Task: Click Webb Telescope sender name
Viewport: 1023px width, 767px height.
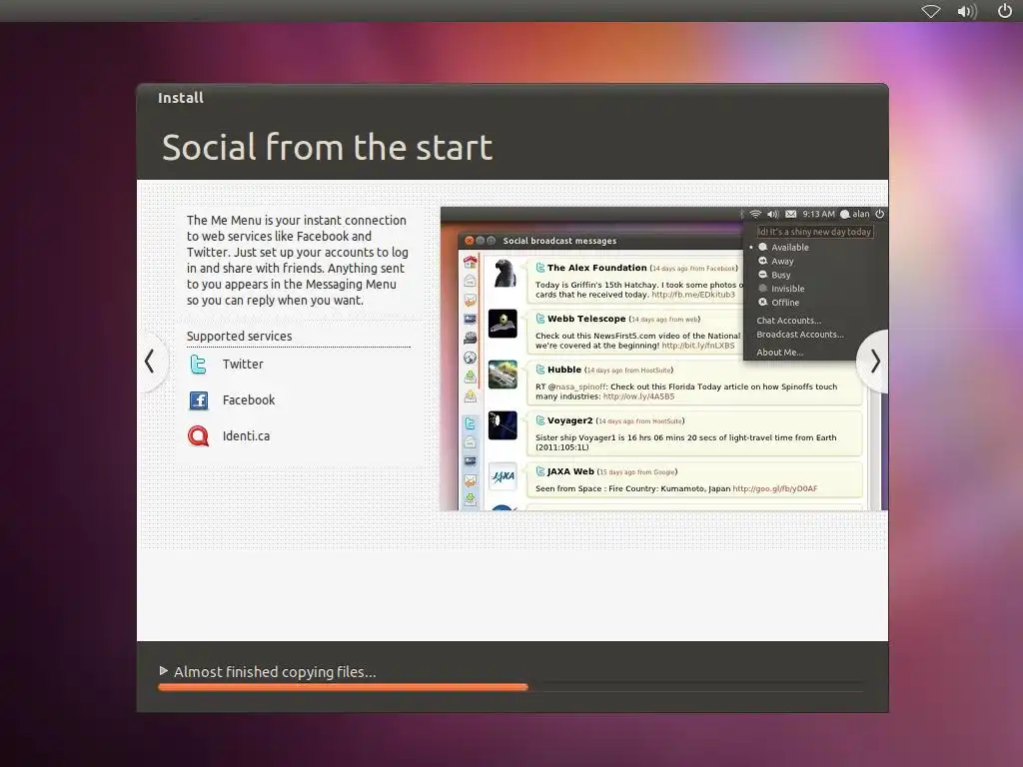Action: coord(586,319)
